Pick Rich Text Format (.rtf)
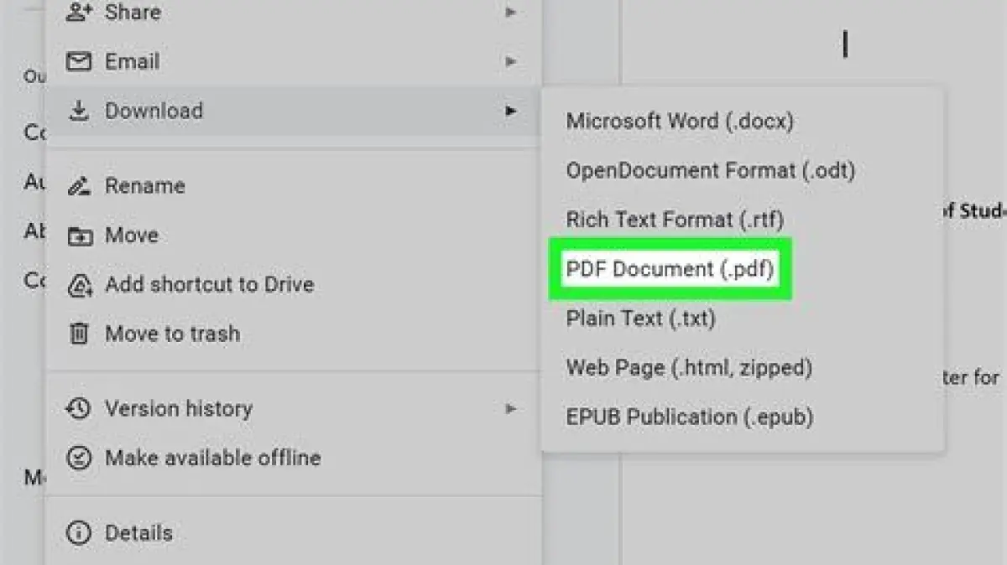1007x565 pixels. tap(675, 220)
